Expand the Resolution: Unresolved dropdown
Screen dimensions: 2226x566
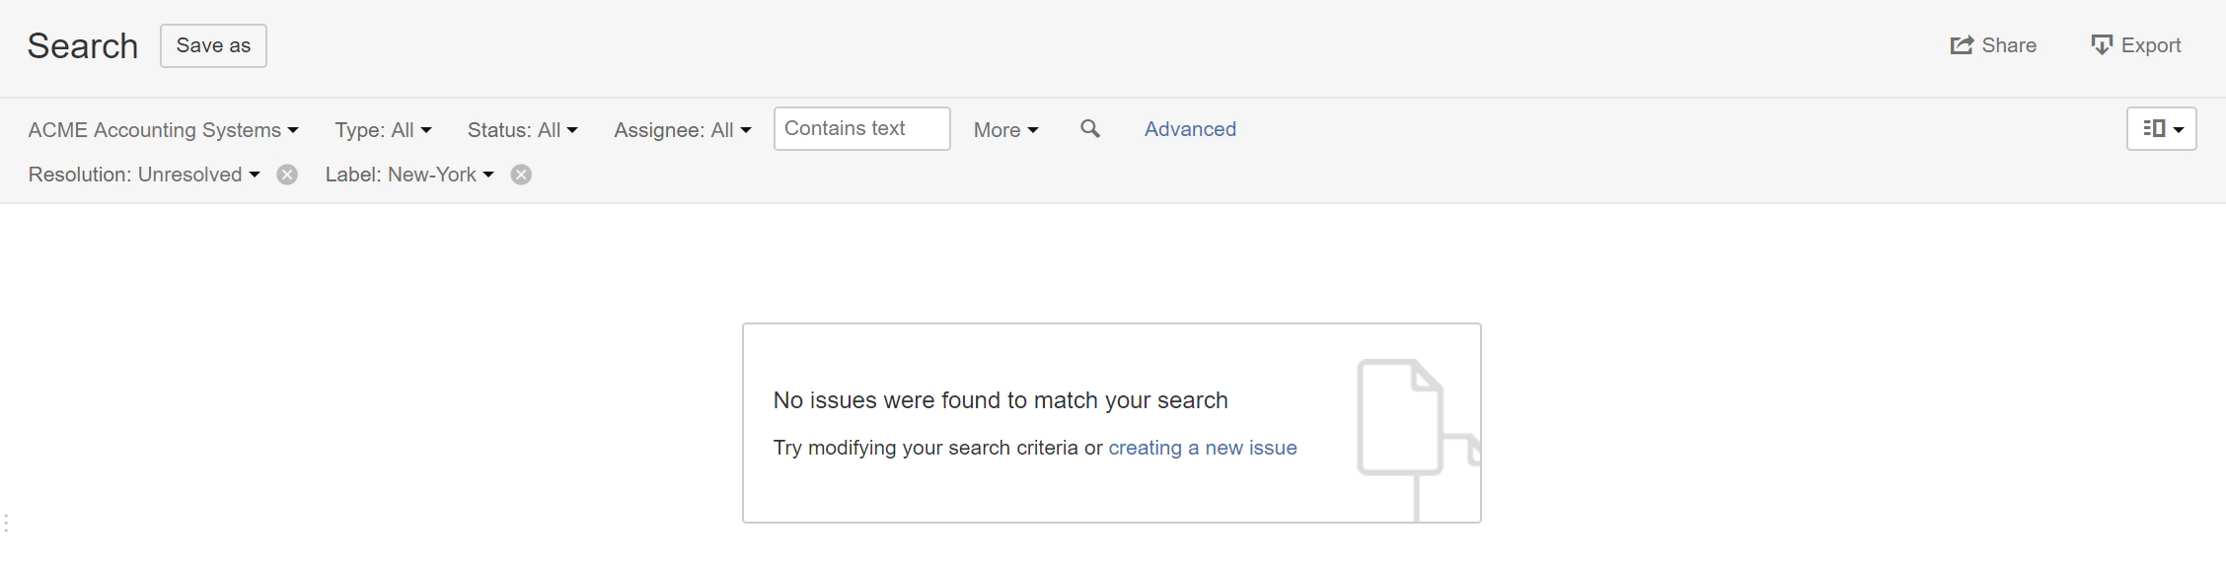pyautogui.click(x=144, y=175)
